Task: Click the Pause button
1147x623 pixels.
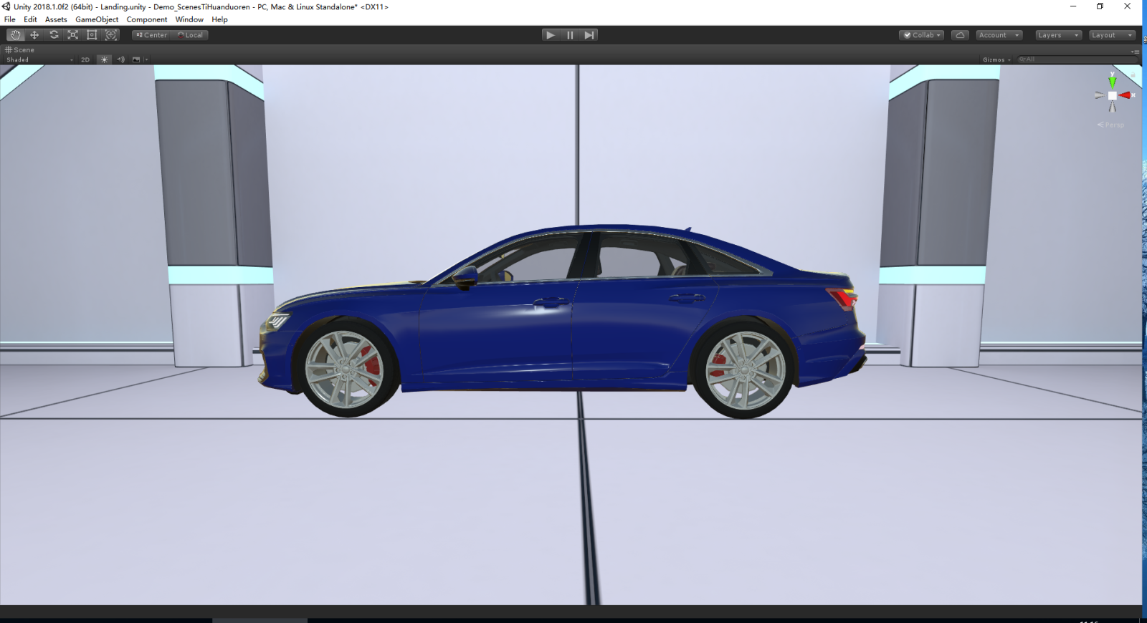Action: pos(570,35)
